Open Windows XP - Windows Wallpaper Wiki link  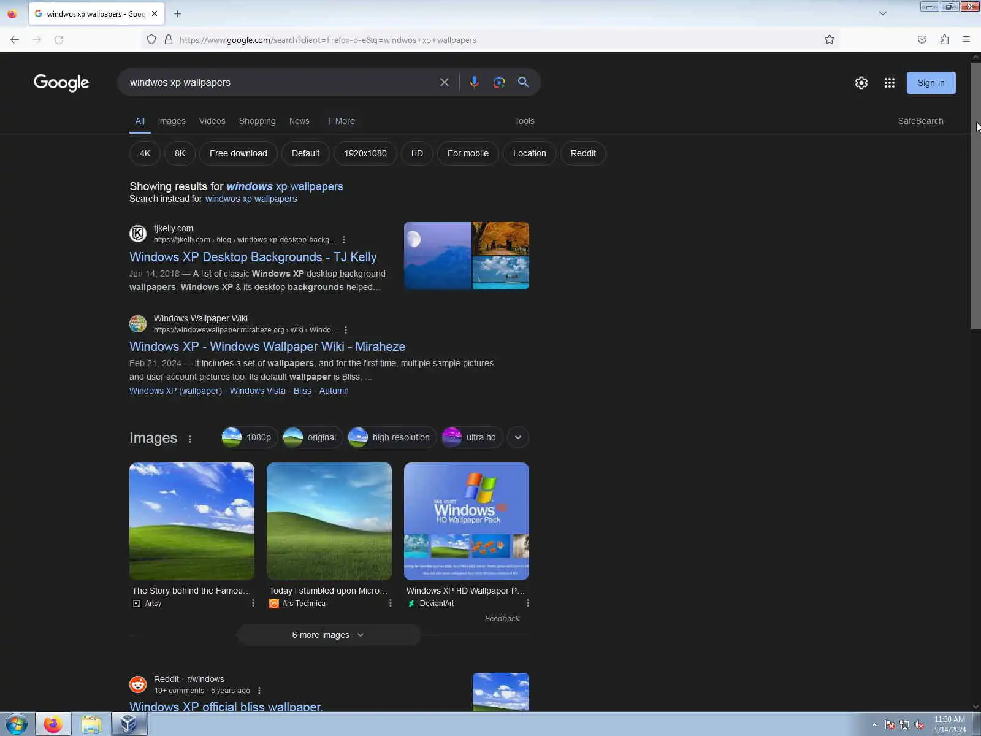(x=267, y=347)
